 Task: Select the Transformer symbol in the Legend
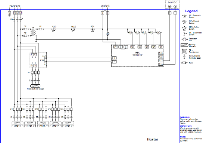coord(184,51)
